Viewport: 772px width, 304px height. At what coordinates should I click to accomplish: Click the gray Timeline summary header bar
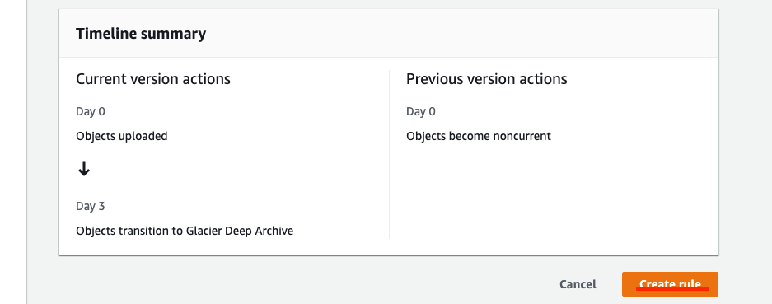pos(388,34)
